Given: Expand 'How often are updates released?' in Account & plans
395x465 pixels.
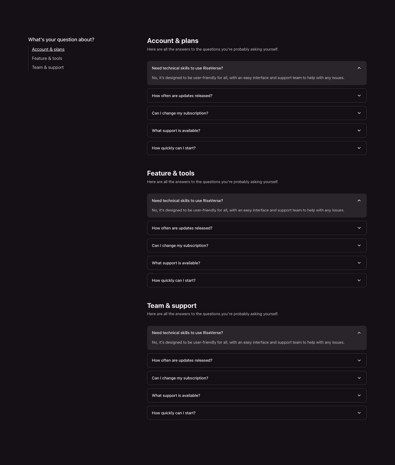Looking at the screenshot, I should tap(257, 95).
